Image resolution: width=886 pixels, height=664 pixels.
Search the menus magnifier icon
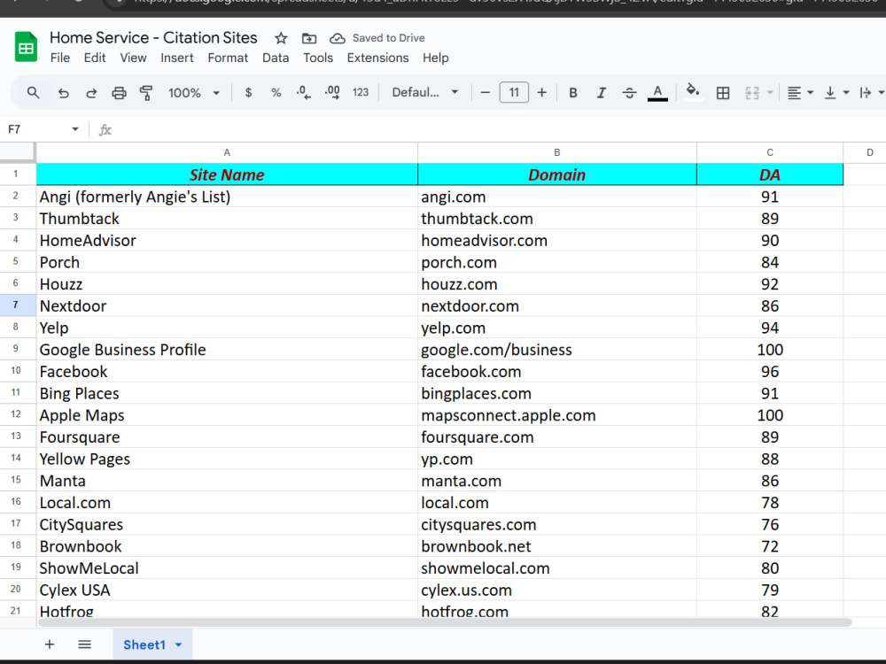click(x=34, y=93)
